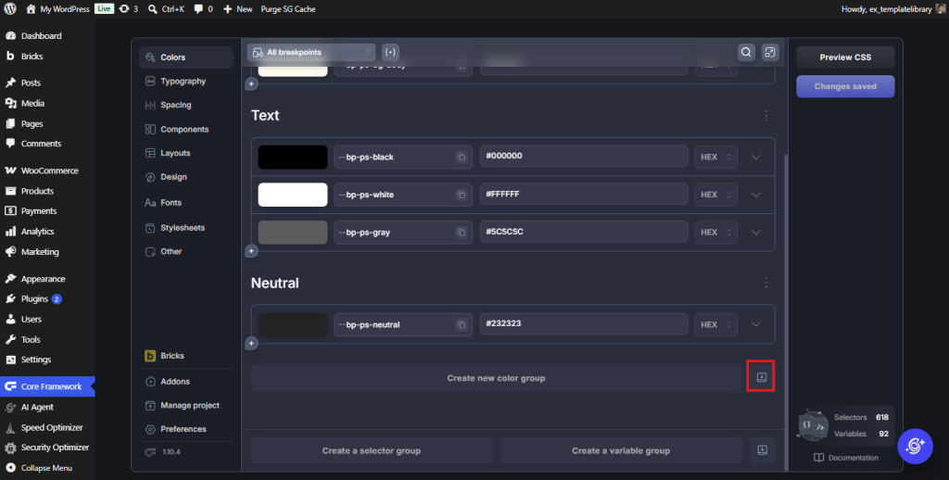
Task: Click Create a variable group
Action: 621,450
